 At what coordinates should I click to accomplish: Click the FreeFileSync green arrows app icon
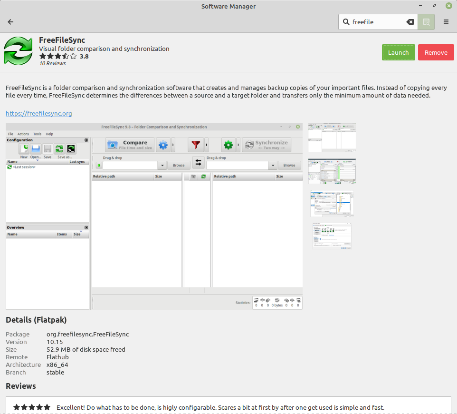click(19, 51)
